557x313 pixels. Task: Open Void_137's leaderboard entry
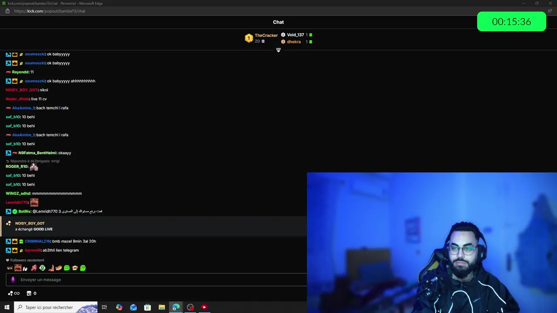click(295, 35)
